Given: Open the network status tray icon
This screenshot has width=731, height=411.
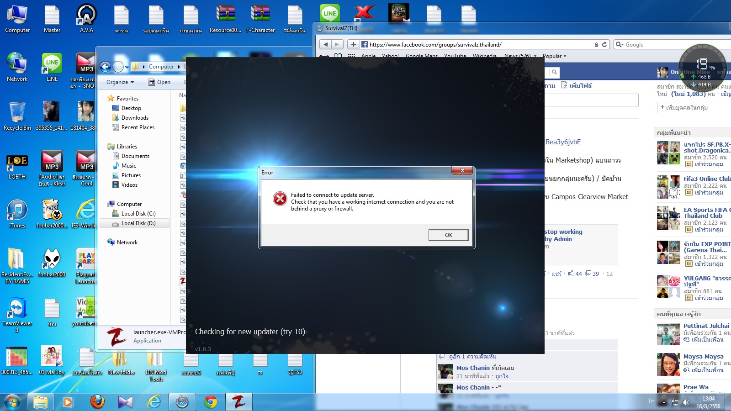Looking at the screenshot, I should [675, 402].
